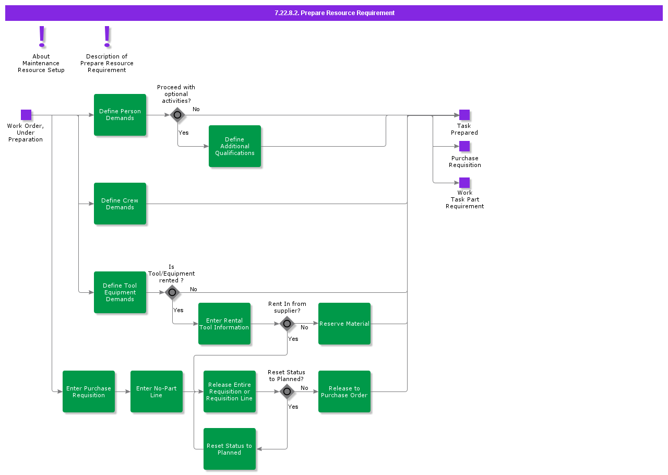Click the purple Prepare Resource Requirement title bar
The image size is (668, 475).
click(x=334, y=13)
